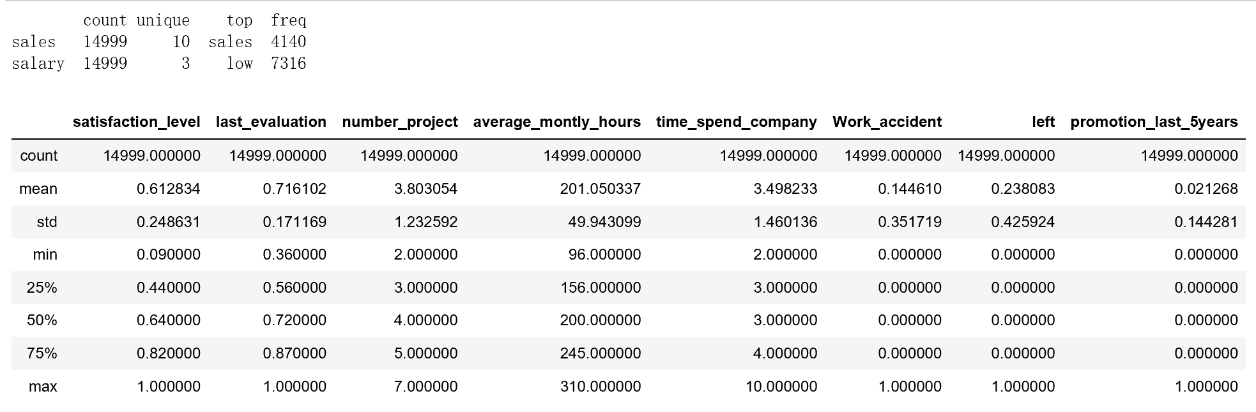The image size is (1256, 412).
Task: Select the salary freq value 7316
Action: pyautogui.click(x=289, y=64)
